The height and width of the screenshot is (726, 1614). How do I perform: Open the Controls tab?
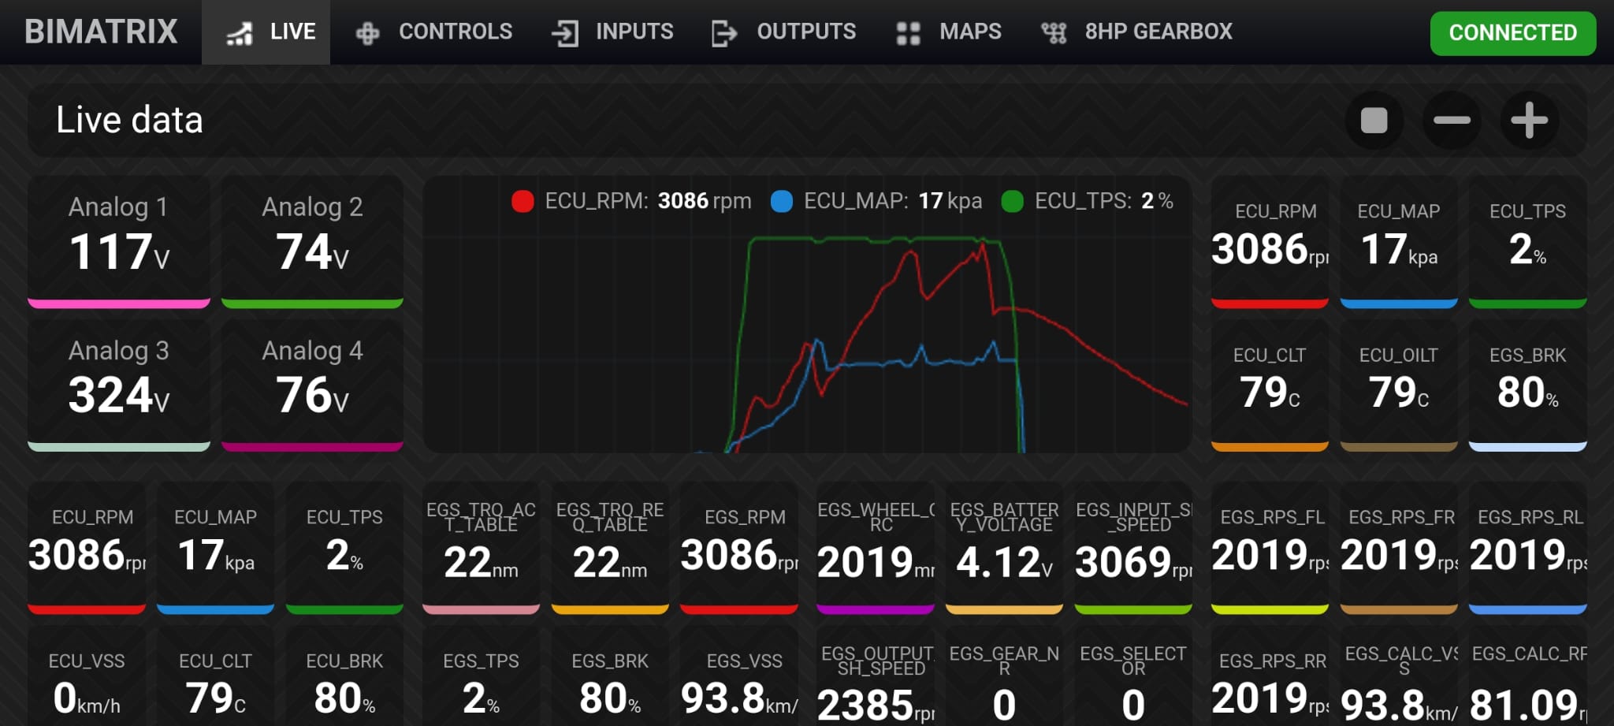455,32
